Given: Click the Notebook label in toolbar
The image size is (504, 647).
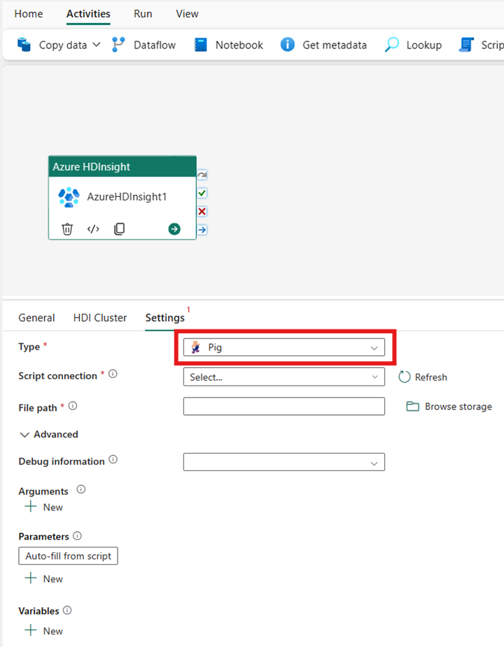Looking at the screenshot, I should coord(239,45).
